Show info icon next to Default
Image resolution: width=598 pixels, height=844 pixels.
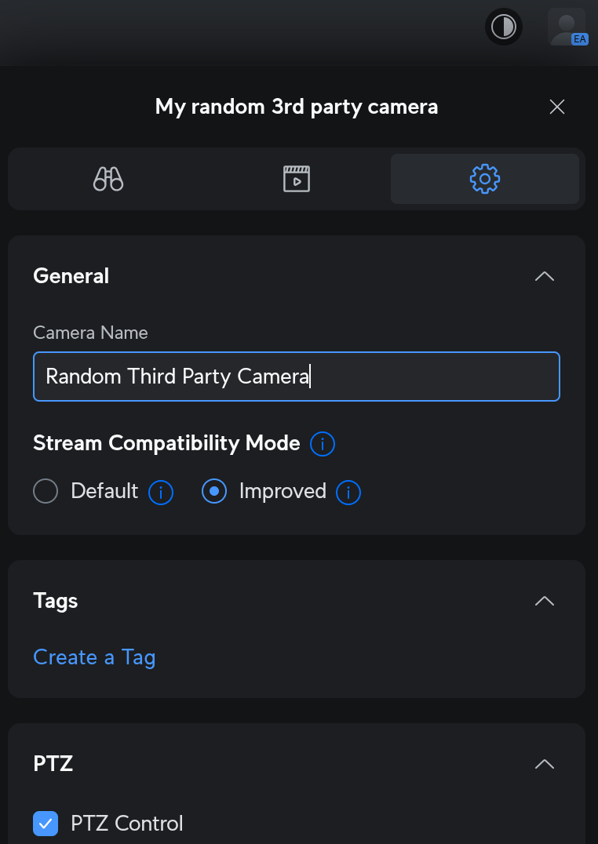161,493
